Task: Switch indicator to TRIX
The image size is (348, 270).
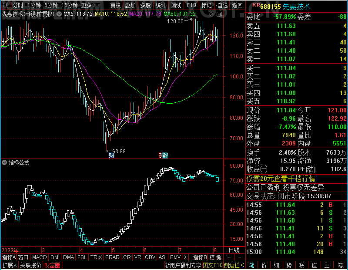Action: [x=96, y=257]
